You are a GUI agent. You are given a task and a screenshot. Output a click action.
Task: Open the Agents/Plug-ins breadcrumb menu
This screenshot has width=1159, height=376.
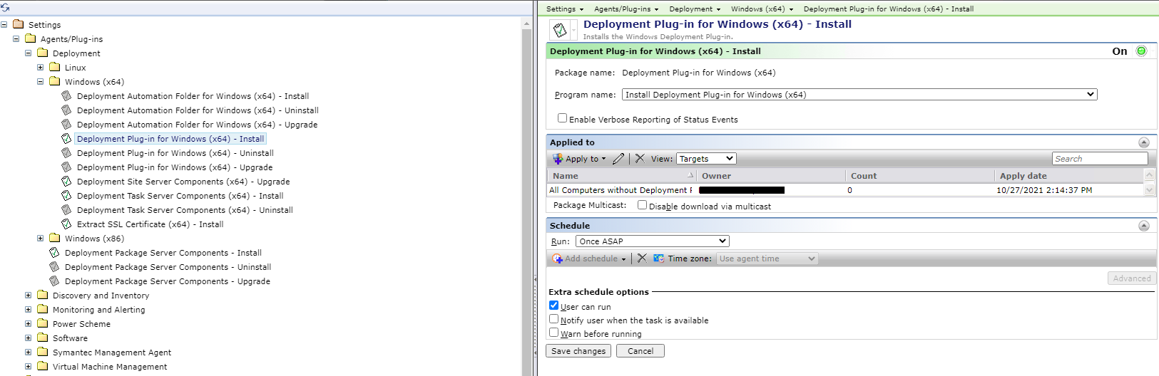point(626,9)
